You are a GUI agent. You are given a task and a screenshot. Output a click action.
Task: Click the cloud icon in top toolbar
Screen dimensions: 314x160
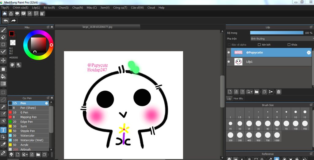point(5,13)
